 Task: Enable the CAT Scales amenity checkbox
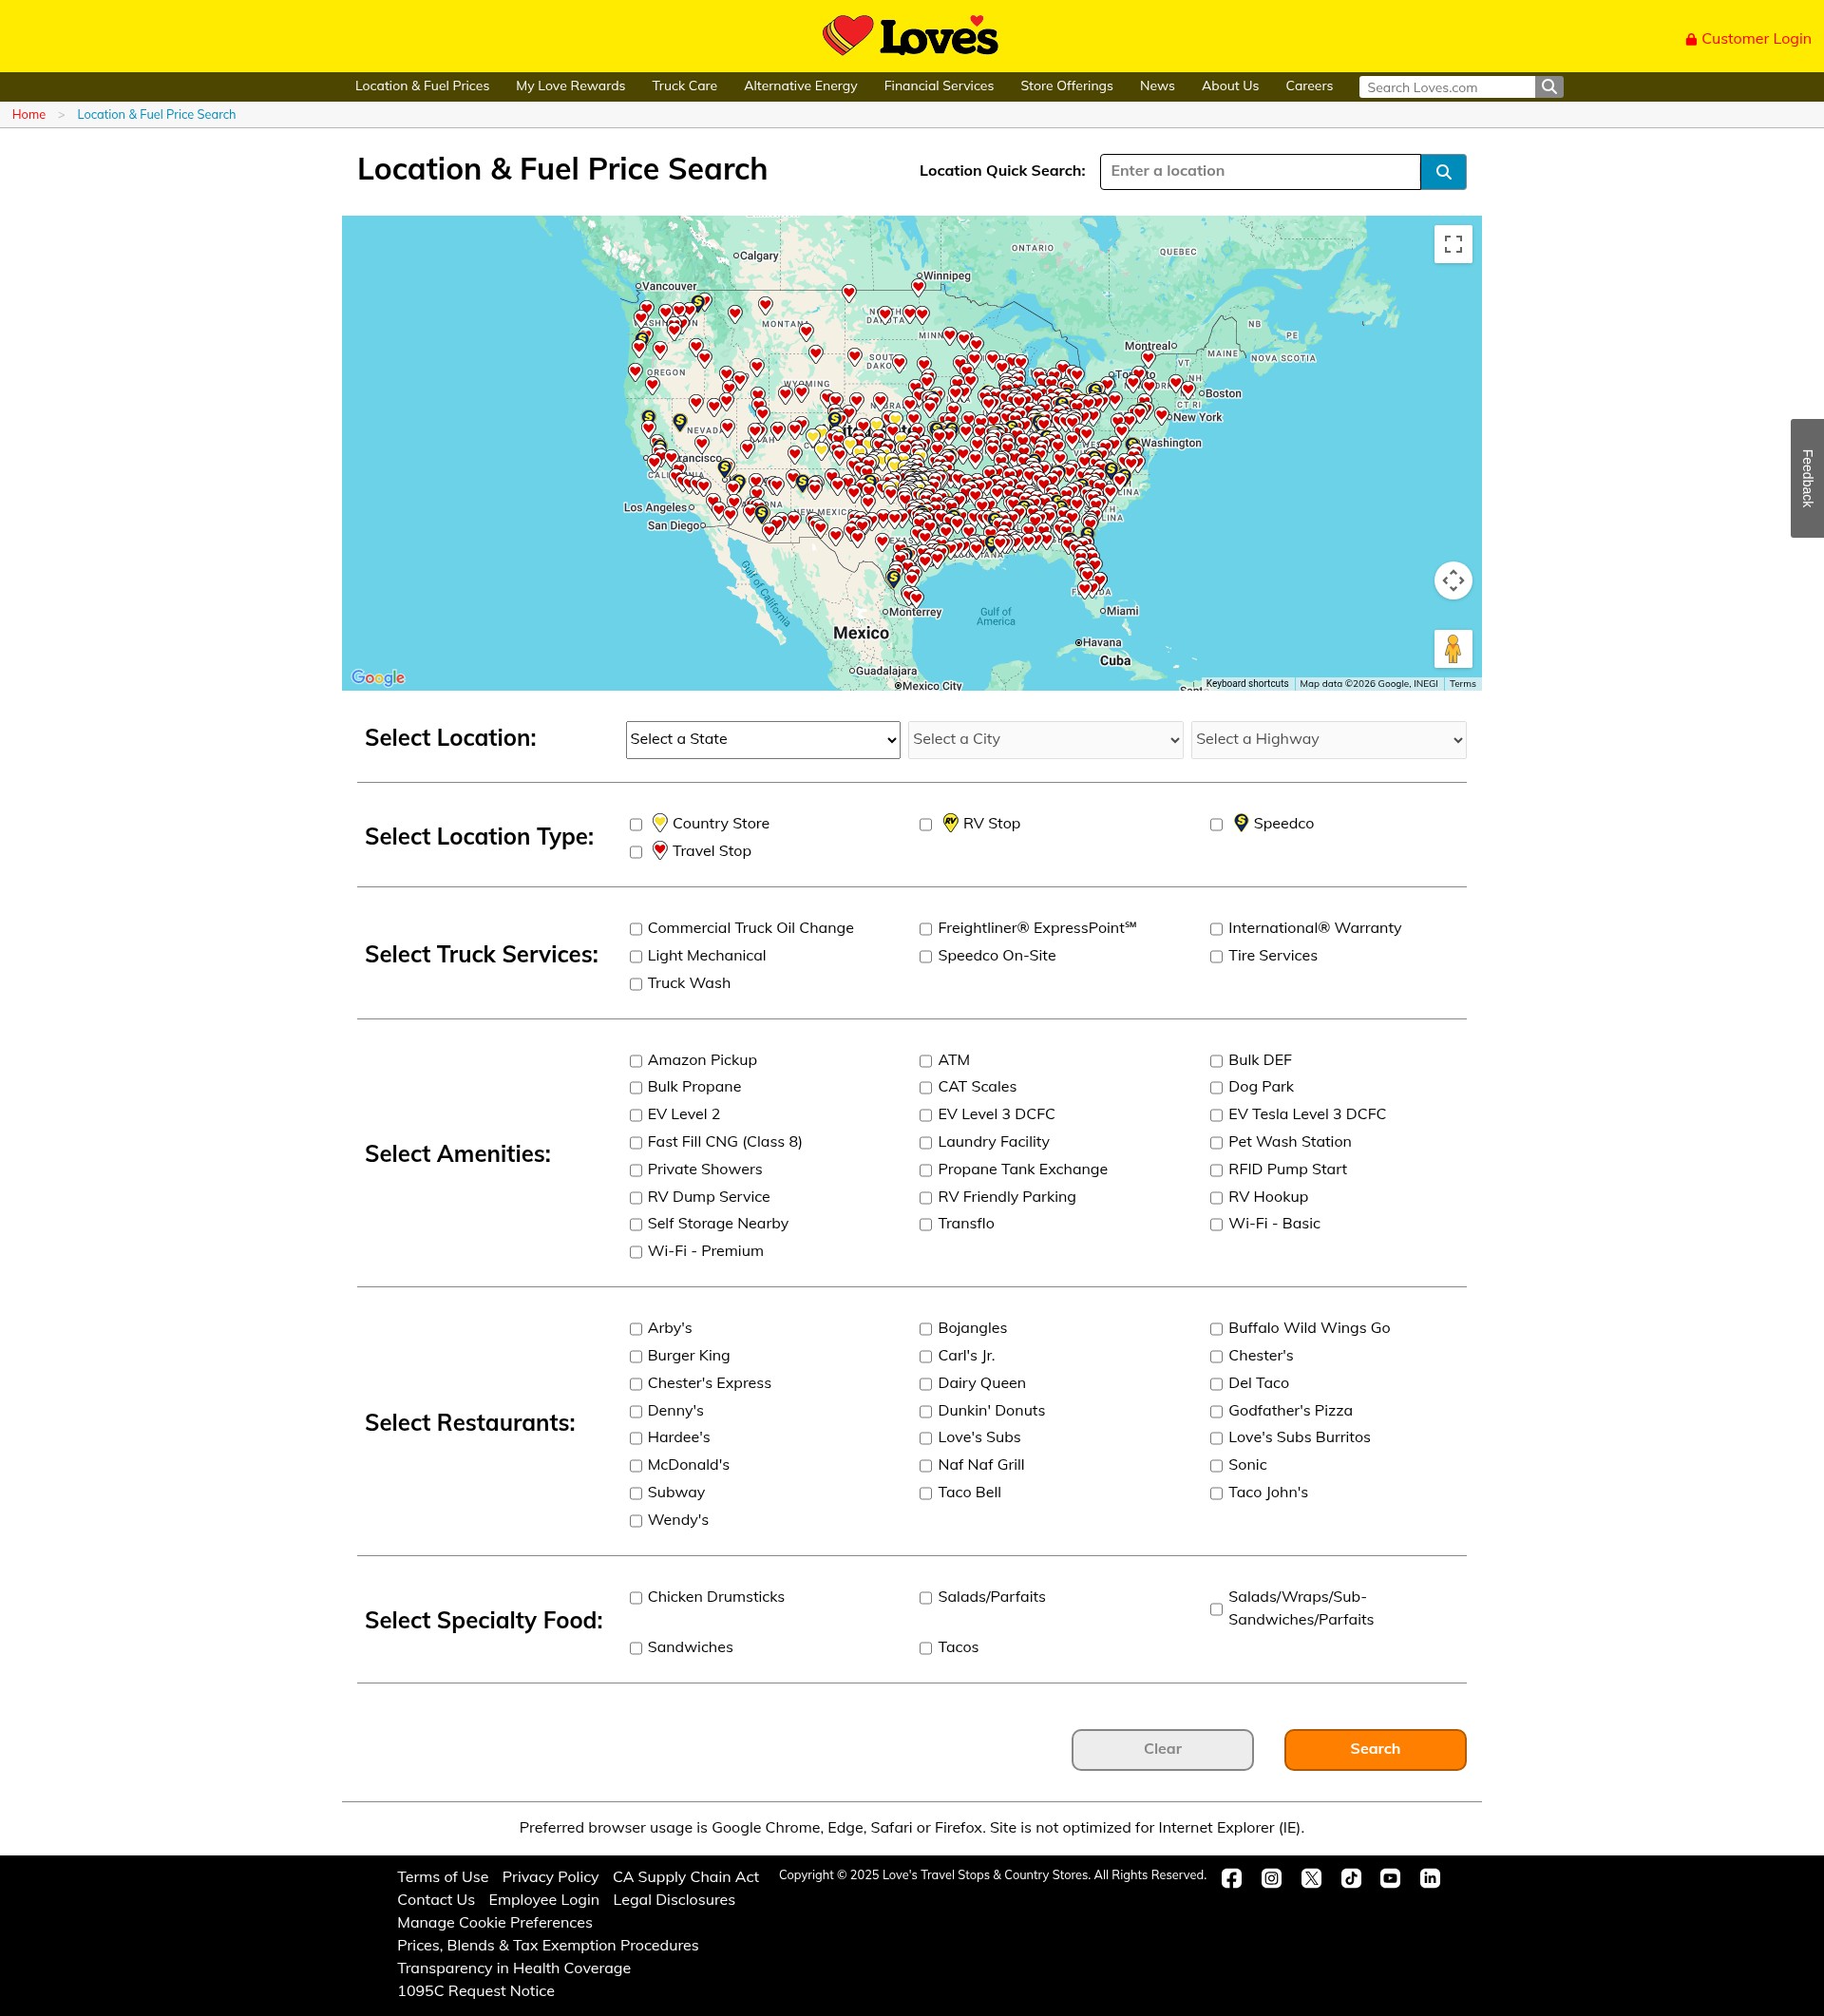926,1088
